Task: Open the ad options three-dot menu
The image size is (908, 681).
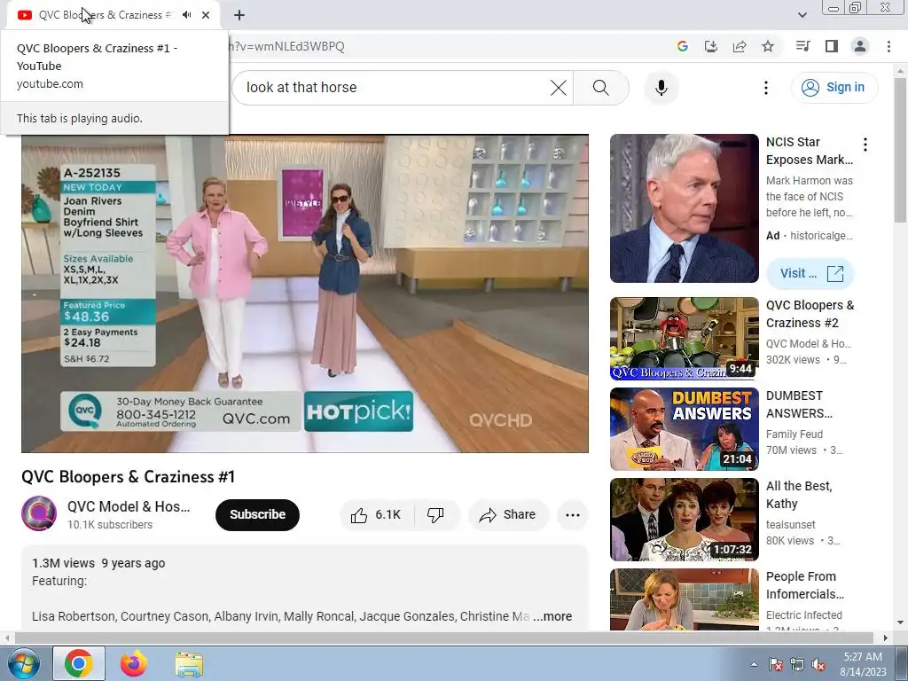Action: pos(865,145)
